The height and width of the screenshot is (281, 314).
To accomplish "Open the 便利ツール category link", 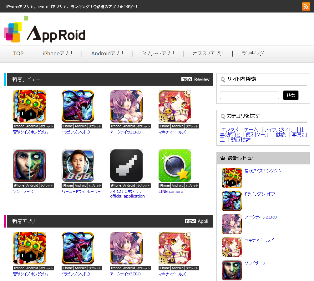I will pos(258,135).
